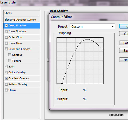Select the bottom-left curve control point
128x120 pixels.
(62, 83)
